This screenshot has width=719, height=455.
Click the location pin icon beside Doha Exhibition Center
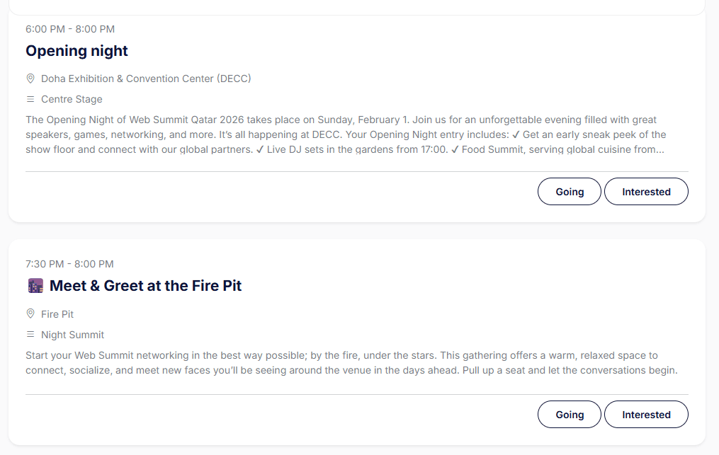point(30,79)
